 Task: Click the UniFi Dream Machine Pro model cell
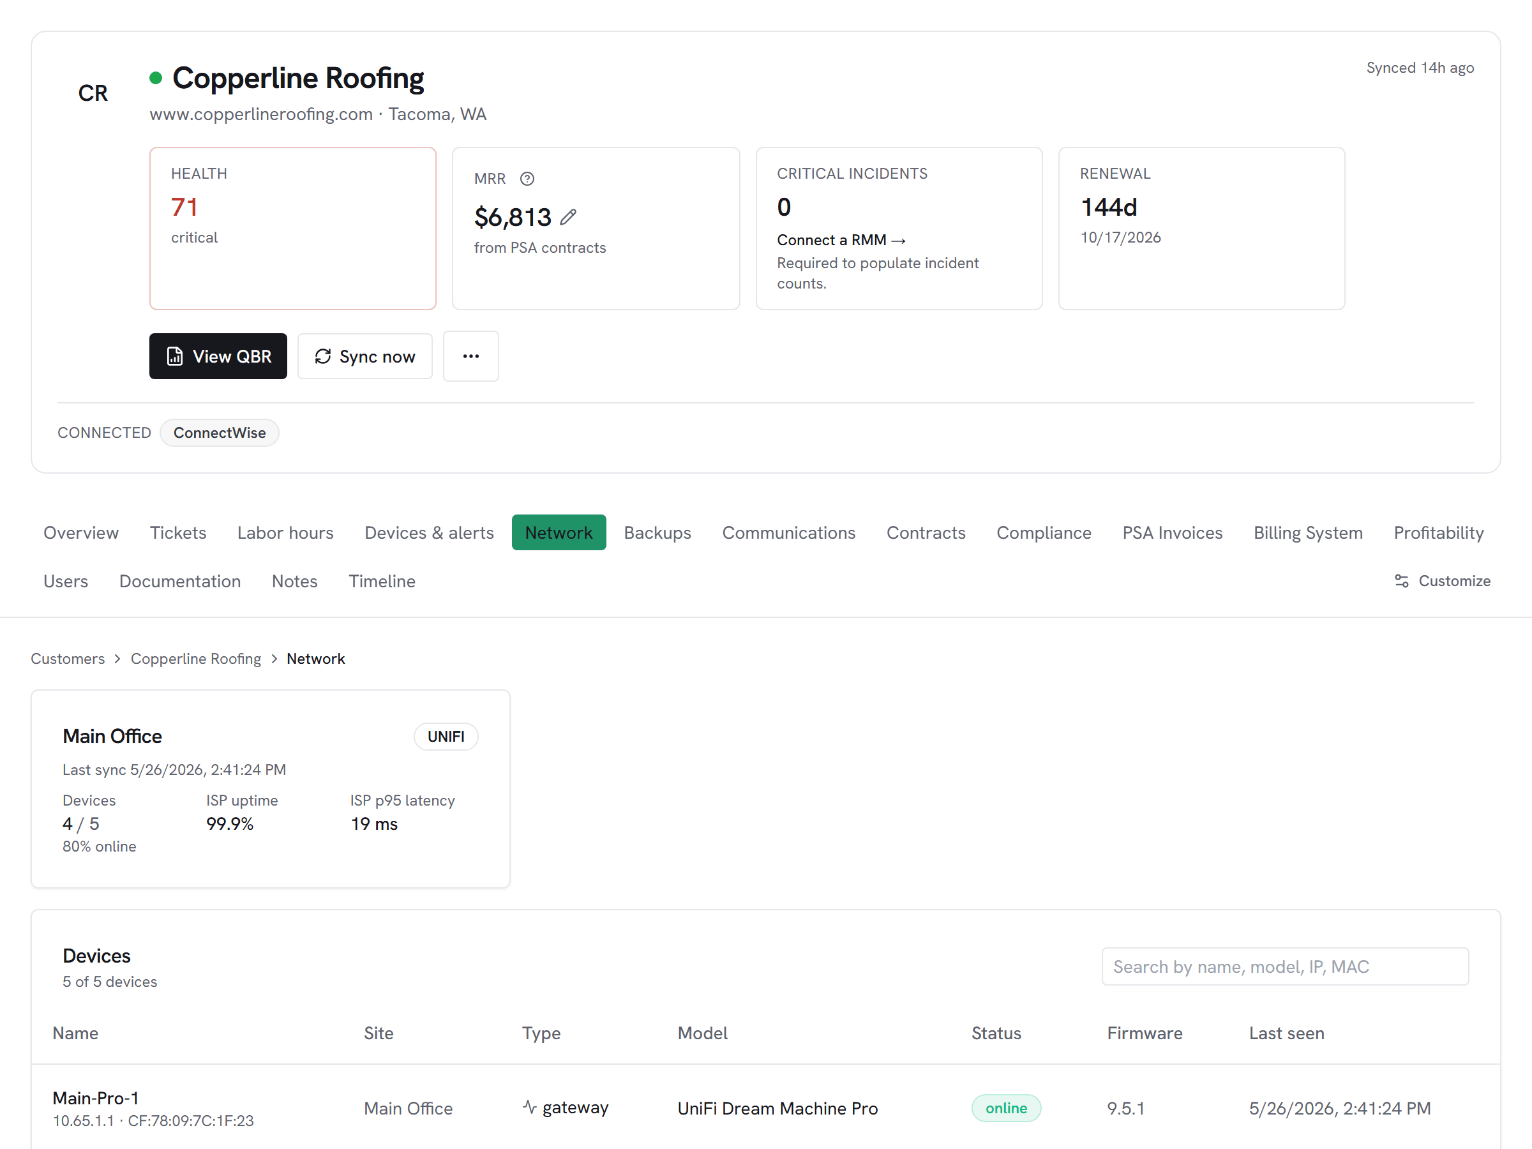tap(777, 1108)
